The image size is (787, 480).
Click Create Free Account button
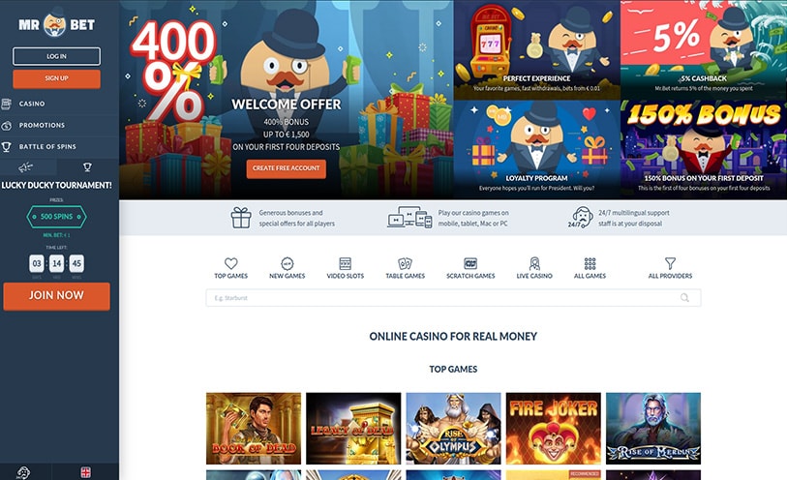click(287, 168)
